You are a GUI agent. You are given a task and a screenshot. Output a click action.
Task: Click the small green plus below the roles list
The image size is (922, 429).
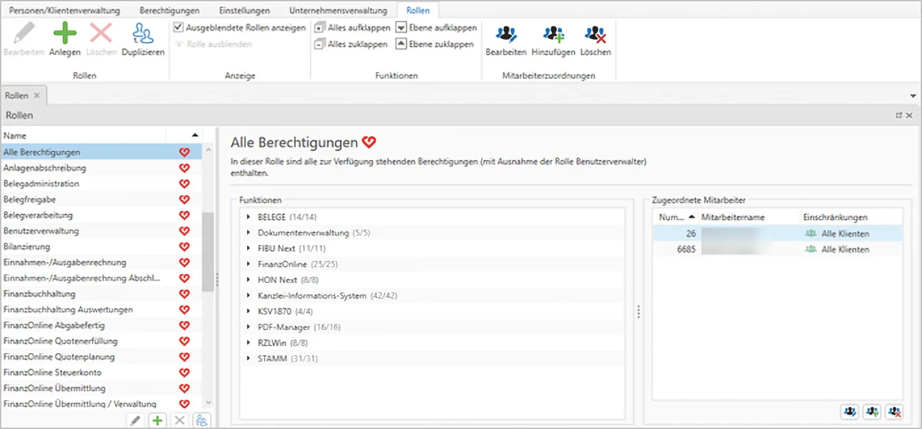tap(157, 420)
